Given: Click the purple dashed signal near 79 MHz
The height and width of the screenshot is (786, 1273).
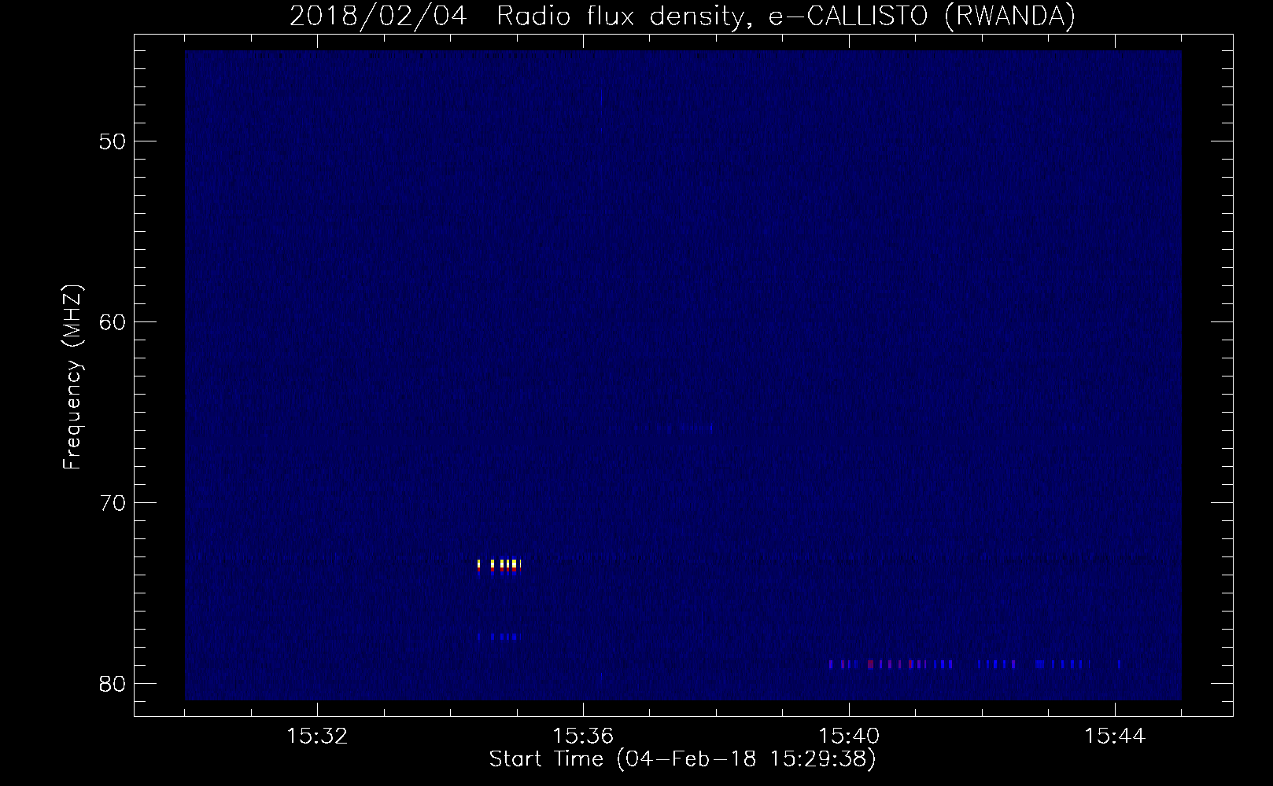Looking at the screenshot, I should (975, 664).
